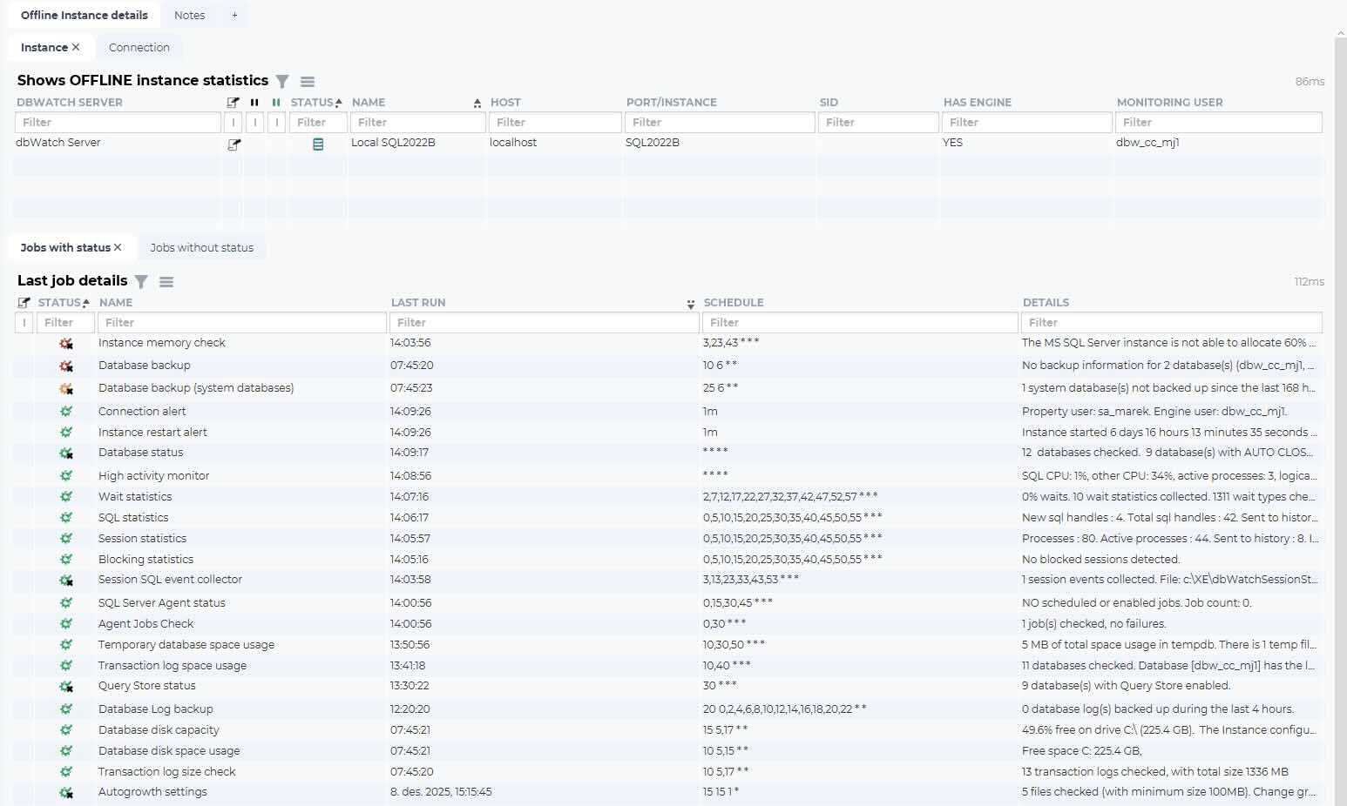Select Local SQL2022B instance name cell
1347x806 pixels.
393,143
